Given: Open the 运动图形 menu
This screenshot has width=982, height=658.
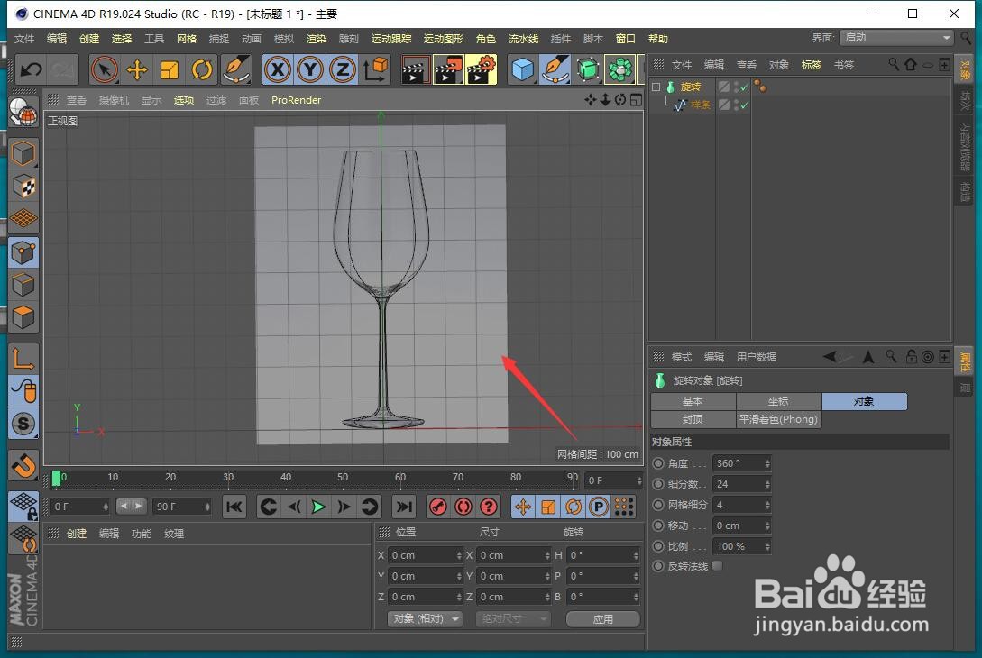Looking at the screenshot, I should tap(444, 39).
